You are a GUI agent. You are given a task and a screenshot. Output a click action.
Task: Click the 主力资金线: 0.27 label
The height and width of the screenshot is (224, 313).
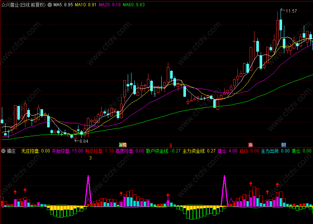pyautogui.click(x=199, y=151)
